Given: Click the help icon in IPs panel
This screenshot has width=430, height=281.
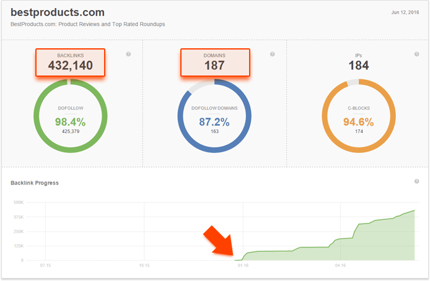Looking at the screenshot, I should pos(416,54).
